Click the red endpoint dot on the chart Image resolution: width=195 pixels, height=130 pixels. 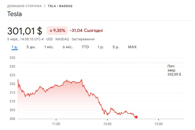136,117
